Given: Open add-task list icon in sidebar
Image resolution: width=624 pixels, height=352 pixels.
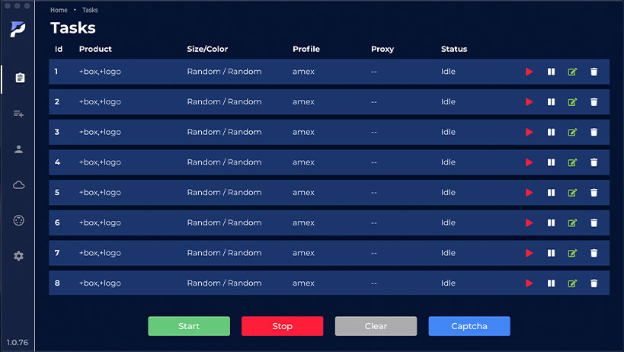Looking at the screenshot, I should [x=19, y=114].
